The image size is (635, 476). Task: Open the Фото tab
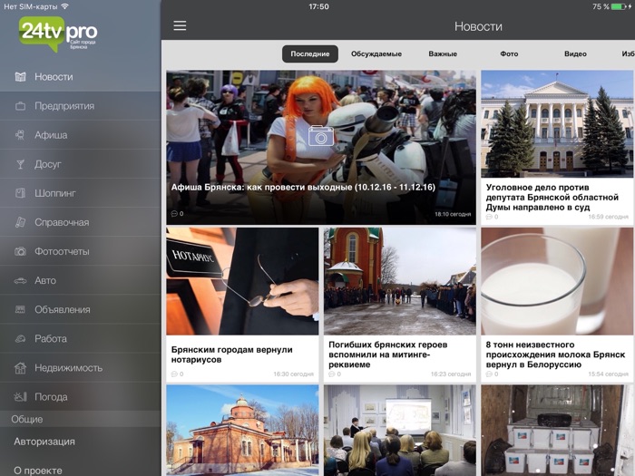tap(509, 53)
